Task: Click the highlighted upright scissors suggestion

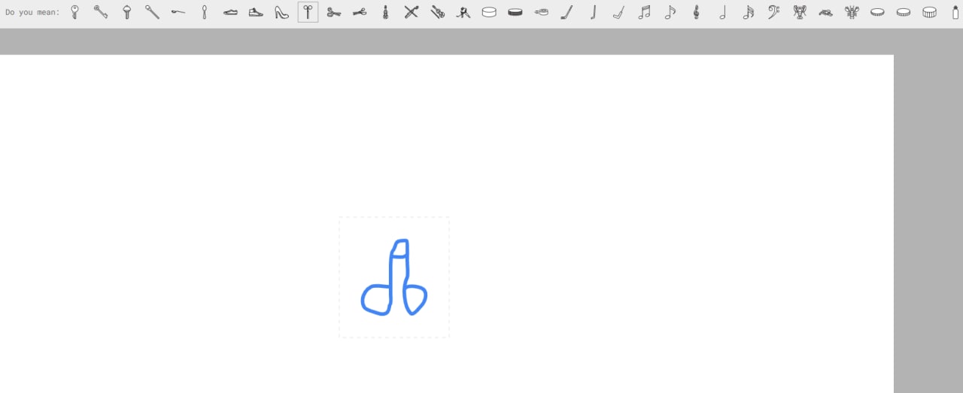Action: pos(308,12)
